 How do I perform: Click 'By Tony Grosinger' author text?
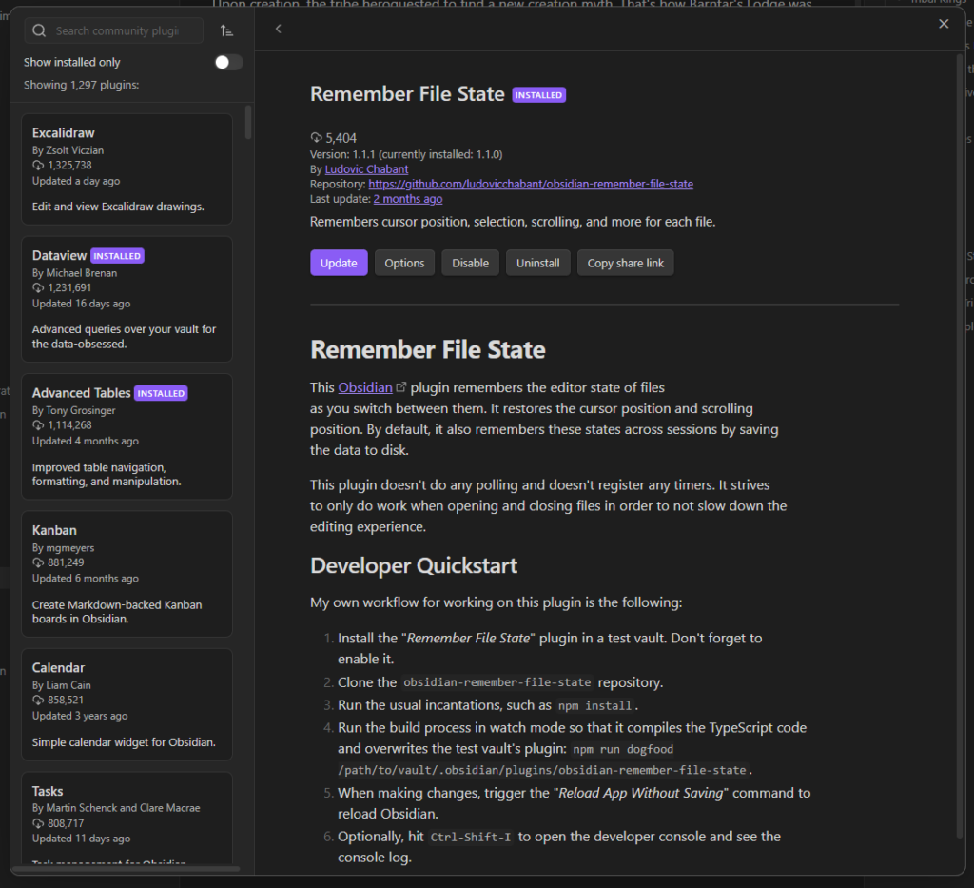tap(74, 410)
